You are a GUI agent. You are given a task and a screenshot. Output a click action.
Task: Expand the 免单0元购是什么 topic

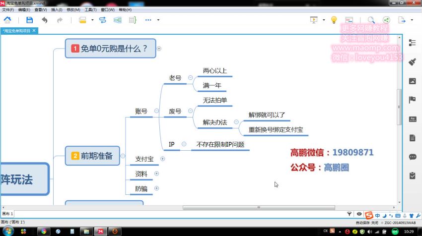(x=159, y=49)
